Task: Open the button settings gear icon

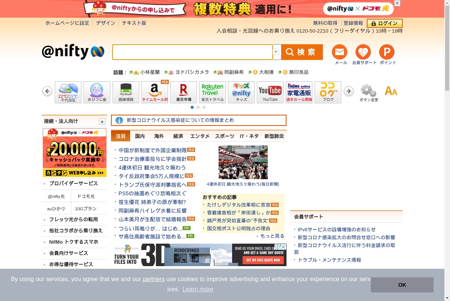Action: (x=369, y=90)
